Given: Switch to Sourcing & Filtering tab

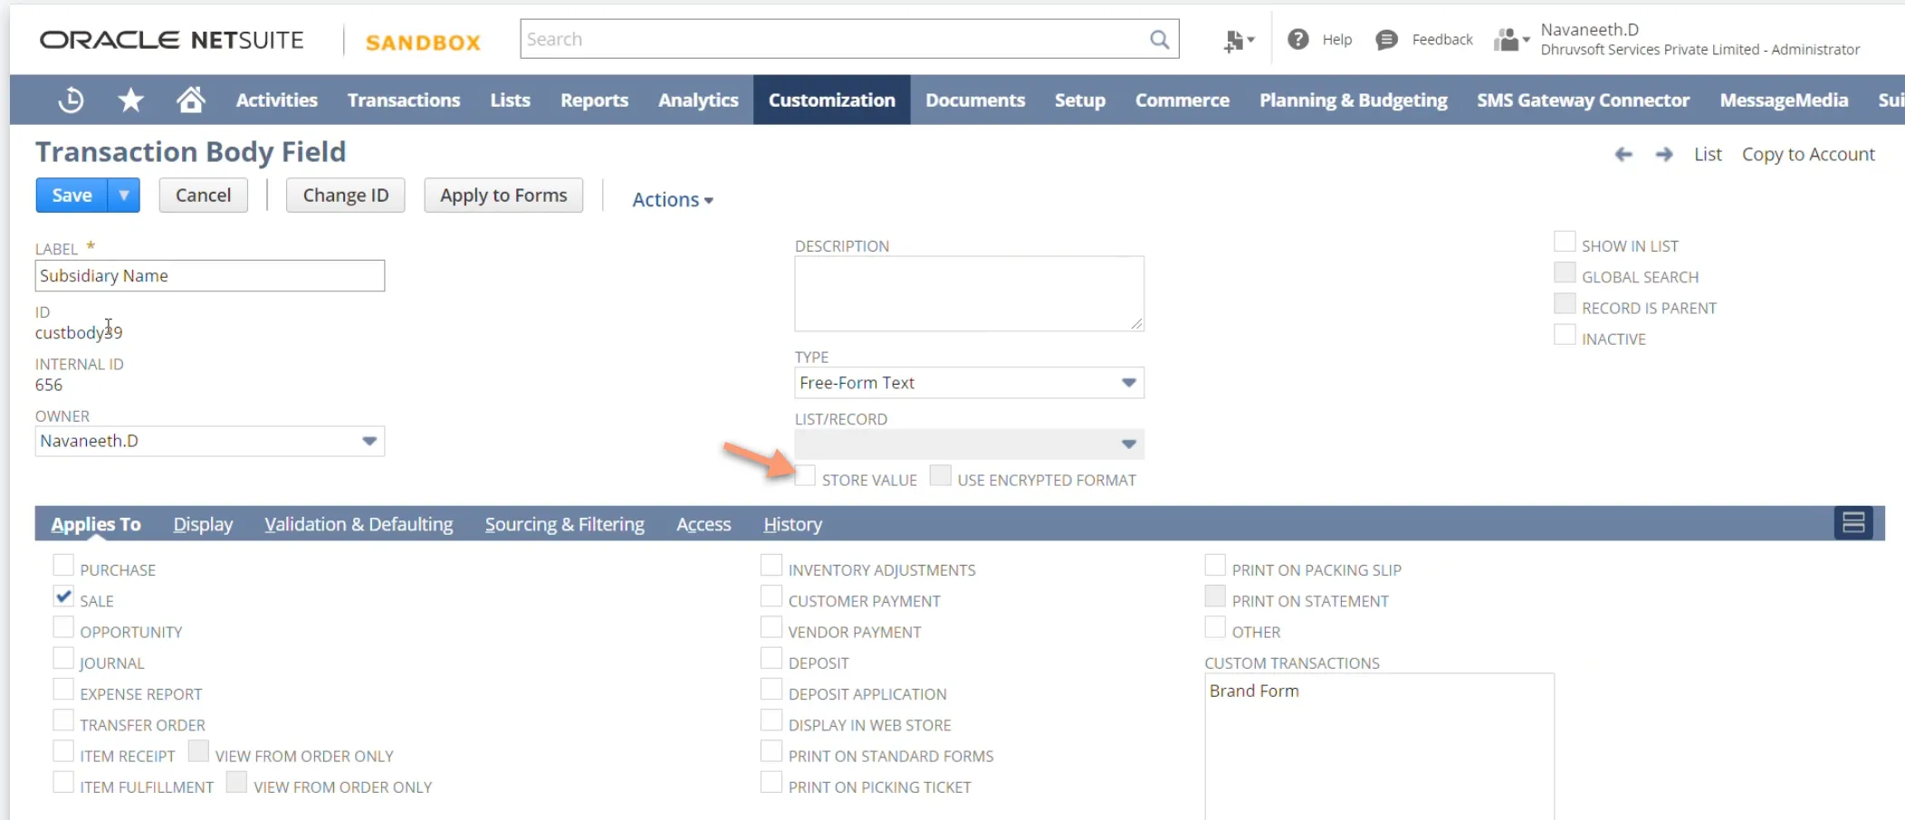Looking at the screenshot, I should point(565,524).
